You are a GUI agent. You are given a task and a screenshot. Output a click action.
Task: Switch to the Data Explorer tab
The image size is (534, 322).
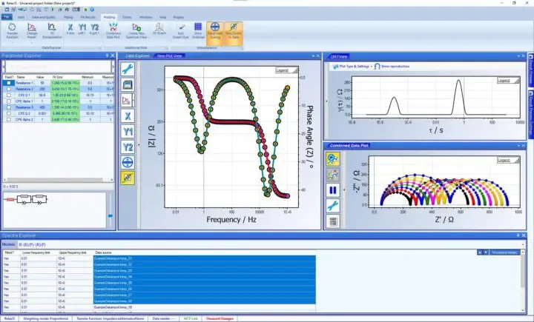pos(138,56)
